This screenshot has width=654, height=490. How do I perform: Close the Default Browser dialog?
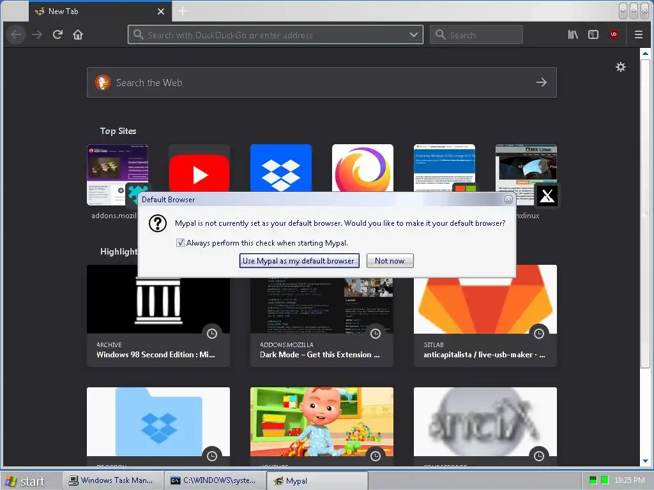tap(508, 200)
